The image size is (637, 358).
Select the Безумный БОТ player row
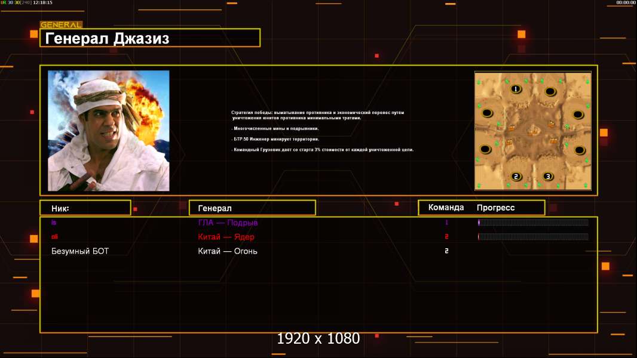(318, 251)
